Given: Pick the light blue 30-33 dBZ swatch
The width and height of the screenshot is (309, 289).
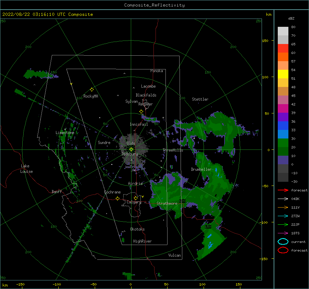Looking at the screenshot, I should point(283,134).
